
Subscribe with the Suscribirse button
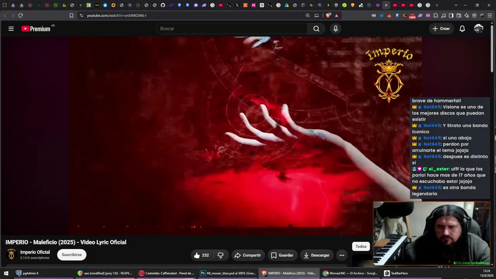tap(72, 255)
